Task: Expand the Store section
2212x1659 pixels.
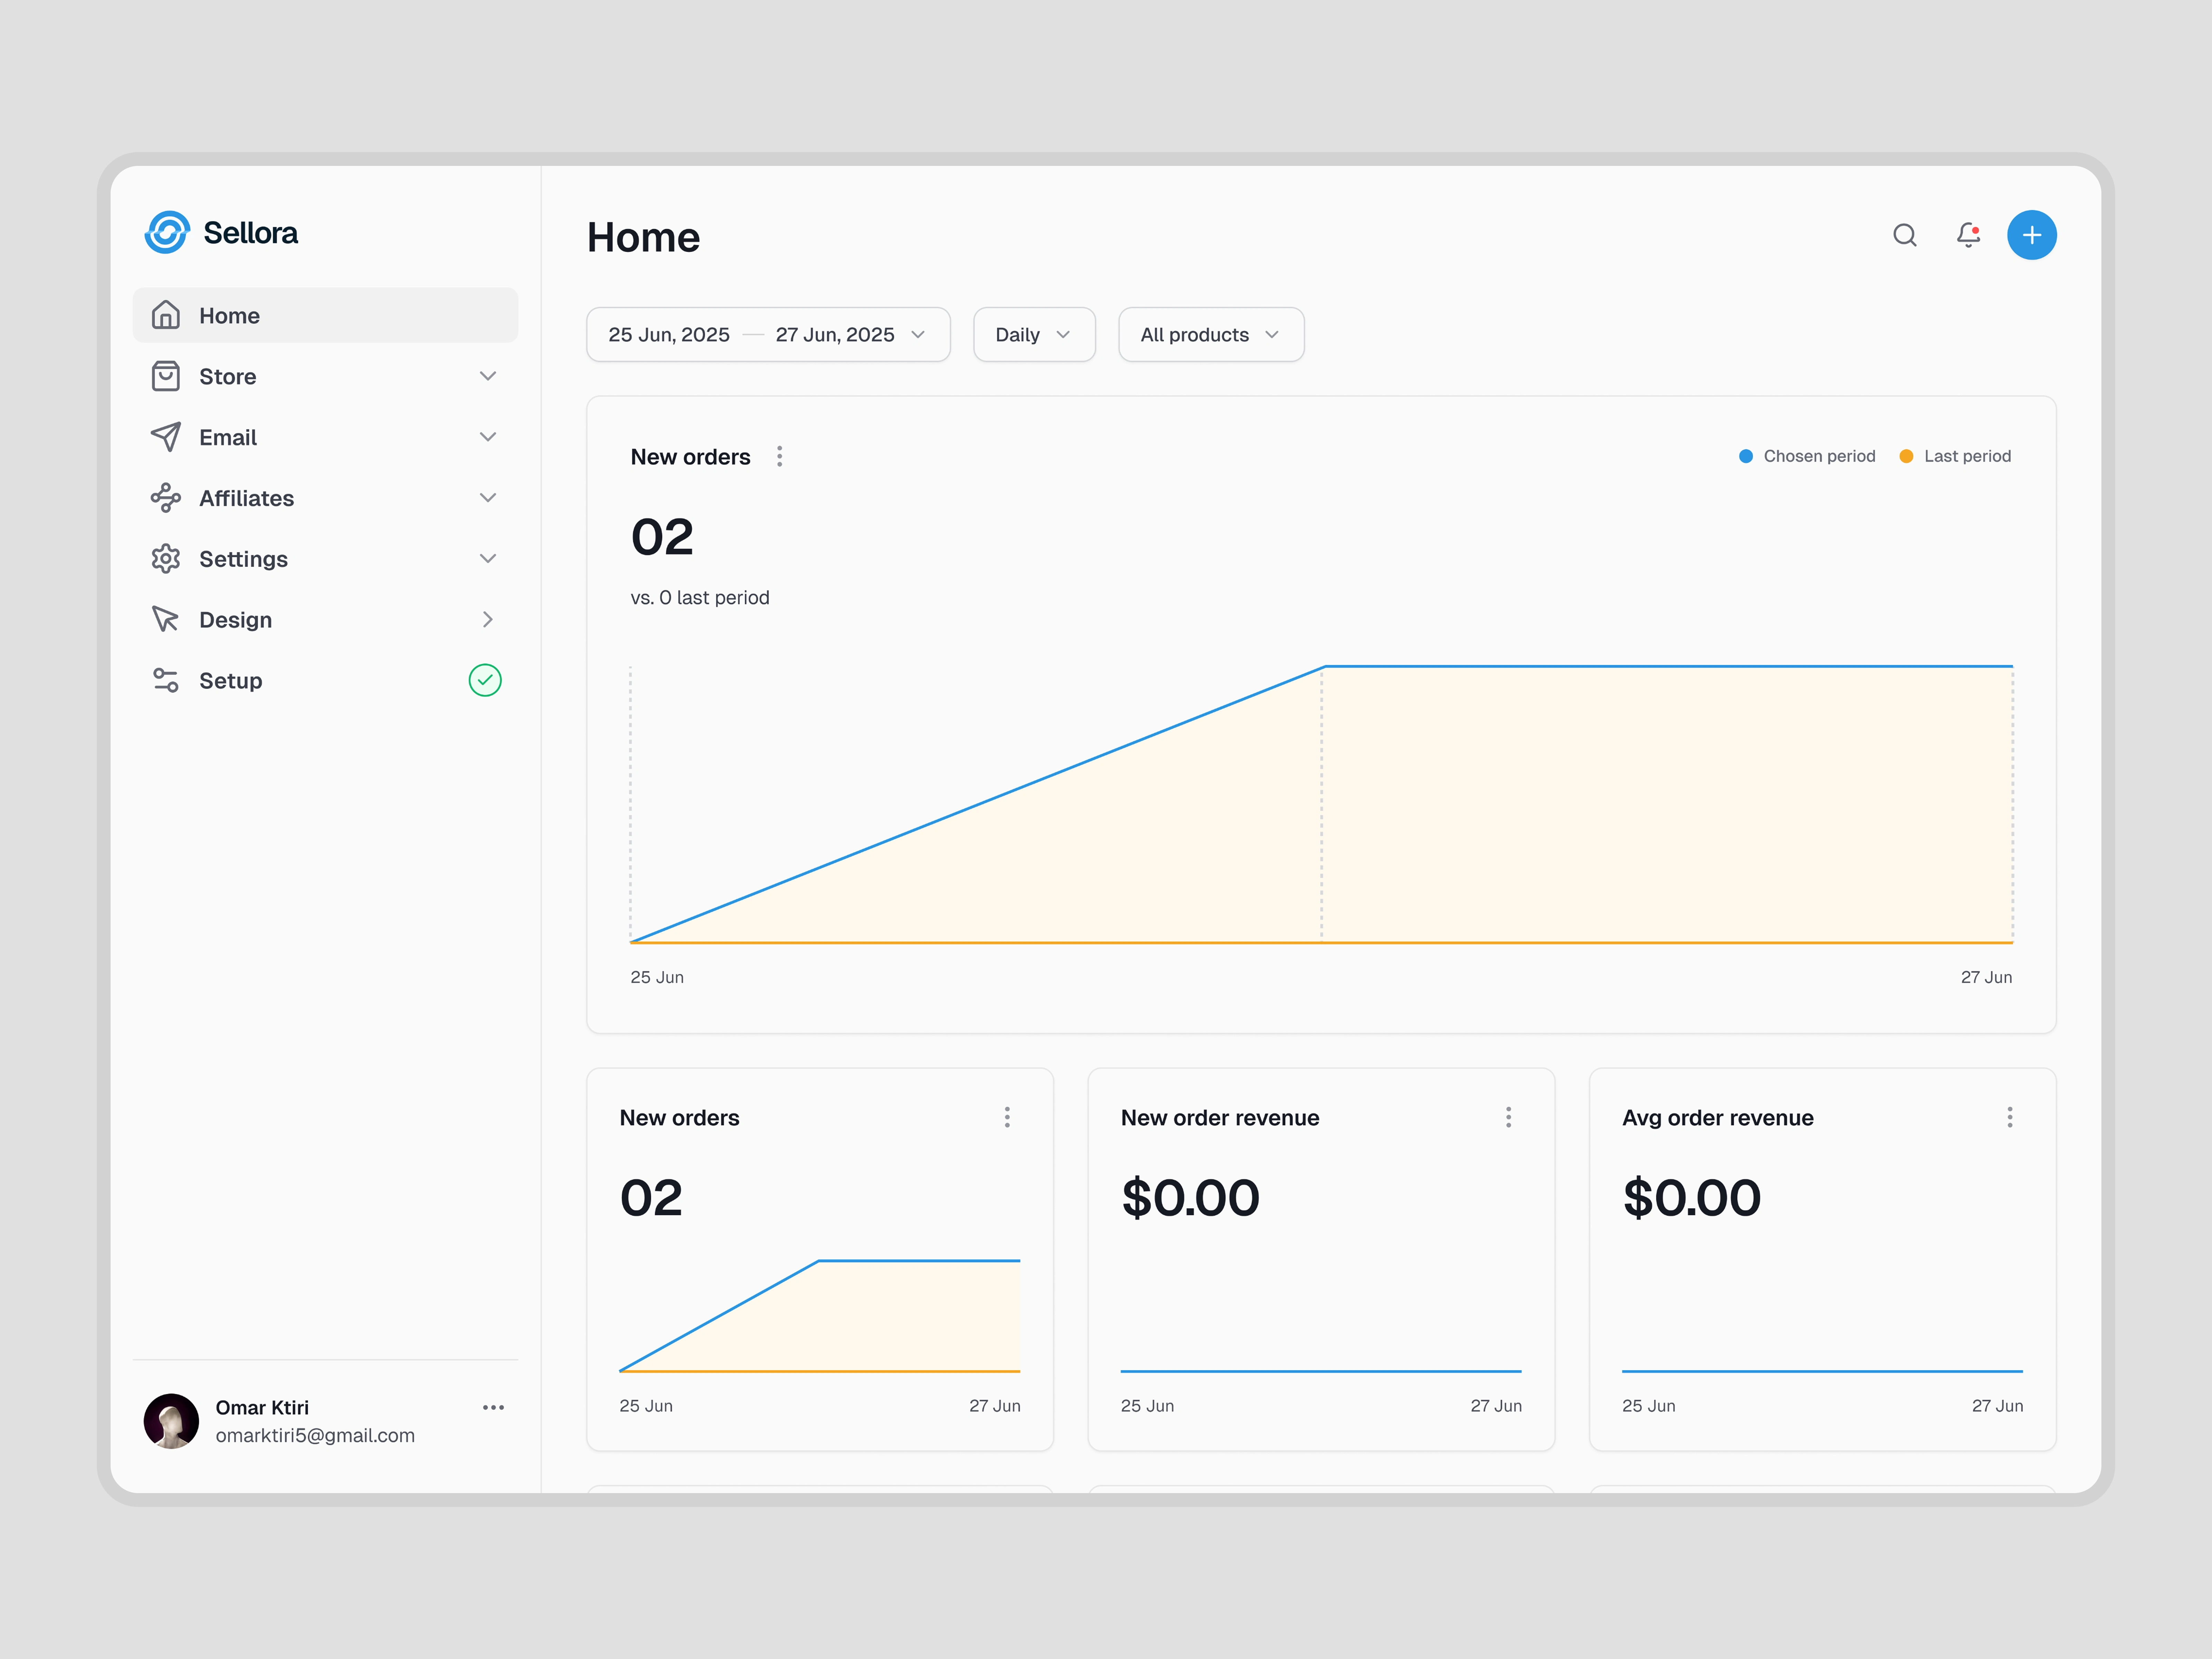Action: point(488,376)
